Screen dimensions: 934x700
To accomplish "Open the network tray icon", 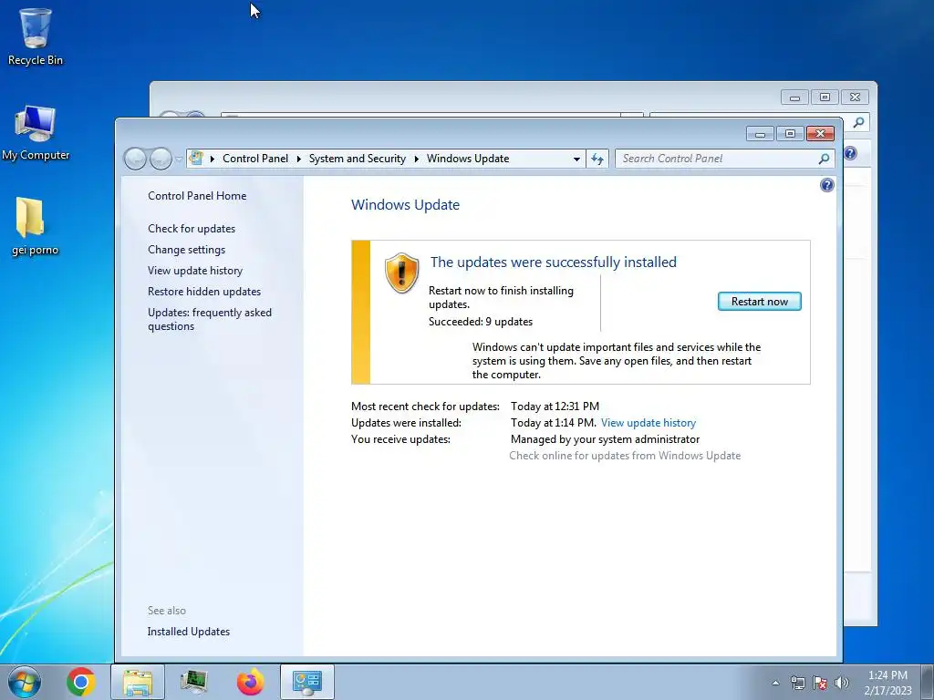I will pos(797,683).
